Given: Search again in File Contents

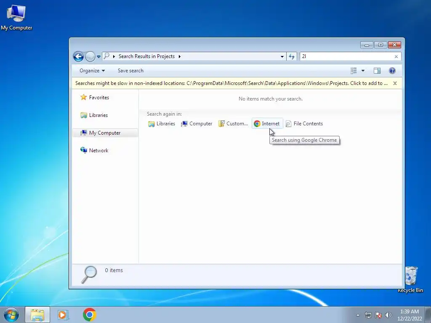Looking at the screenshot, I should pyautogui.click(x=304, y=124).
